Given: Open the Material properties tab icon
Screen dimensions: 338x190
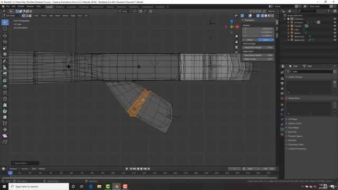Looking at the screenshot, I should pyautogui.click(x=282, y=134).
